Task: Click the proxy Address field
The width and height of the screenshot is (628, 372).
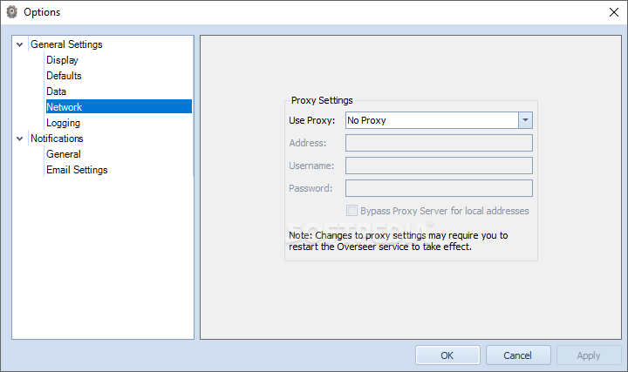Action: 439,143
